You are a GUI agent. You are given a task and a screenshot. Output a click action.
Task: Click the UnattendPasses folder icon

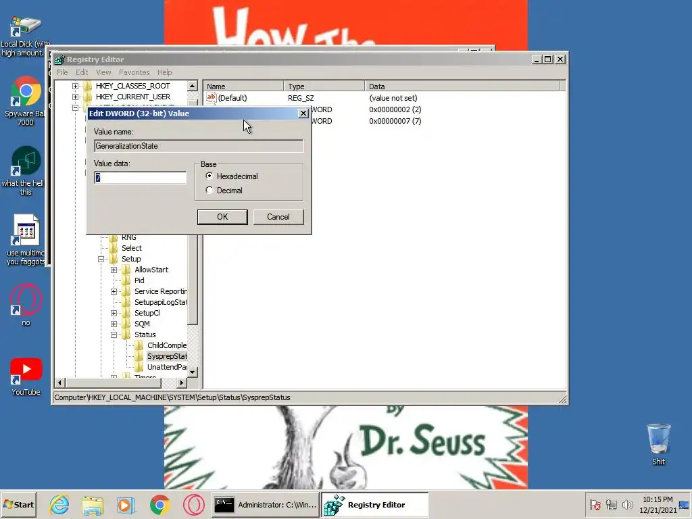point(139,367)
